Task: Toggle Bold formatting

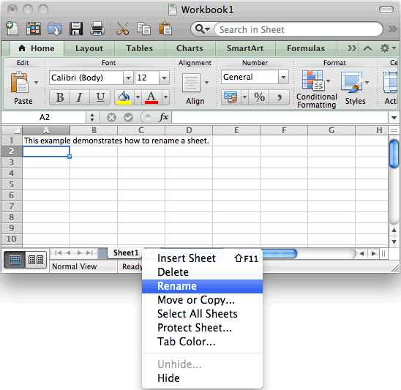Action: pos(59,97)
